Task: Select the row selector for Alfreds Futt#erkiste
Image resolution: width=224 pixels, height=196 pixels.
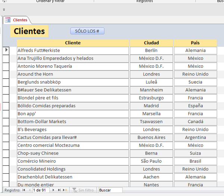Action: point(6,50)
